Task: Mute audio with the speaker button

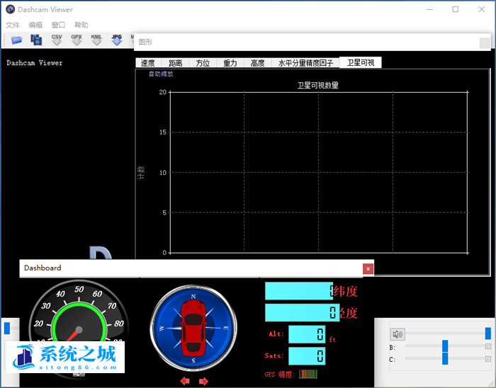Action: click(x=398, y=334)
